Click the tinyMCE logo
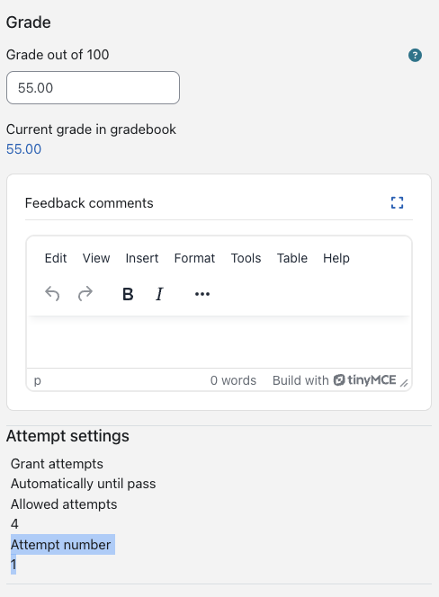 tap(364, 380)
